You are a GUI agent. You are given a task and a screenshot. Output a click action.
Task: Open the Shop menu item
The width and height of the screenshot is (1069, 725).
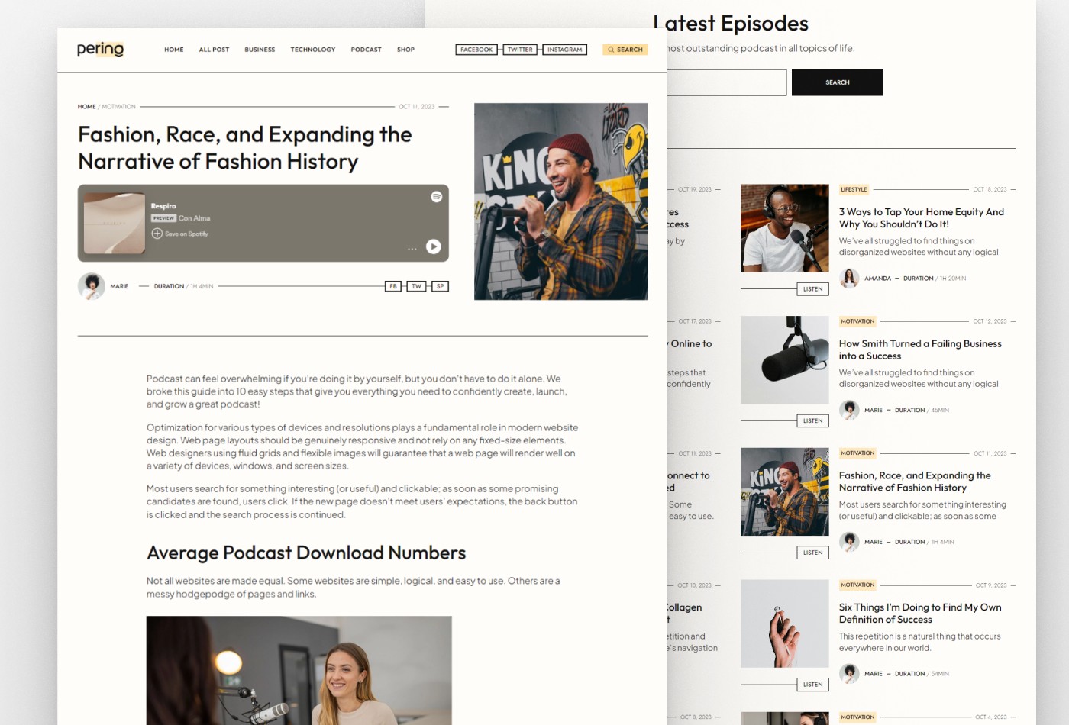(405, 50)
